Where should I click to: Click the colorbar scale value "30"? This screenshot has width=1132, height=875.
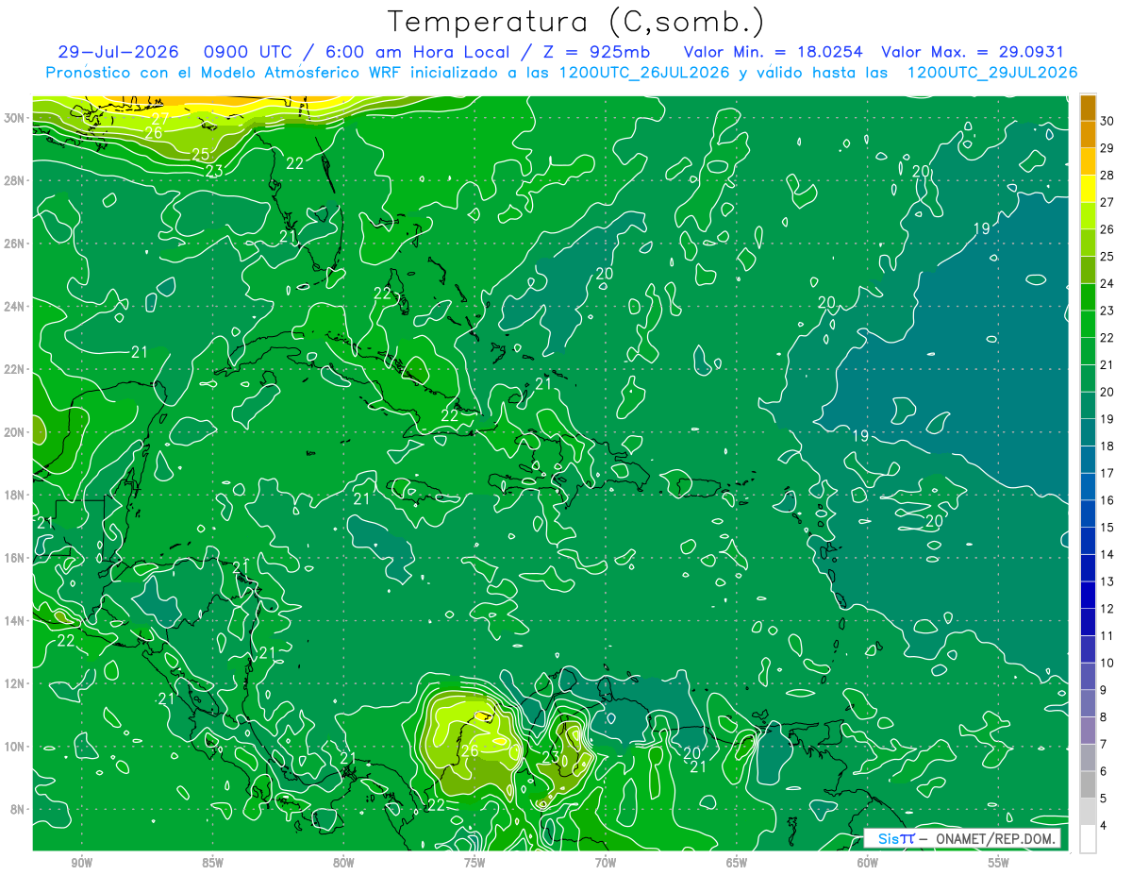tap(1107, 121)
